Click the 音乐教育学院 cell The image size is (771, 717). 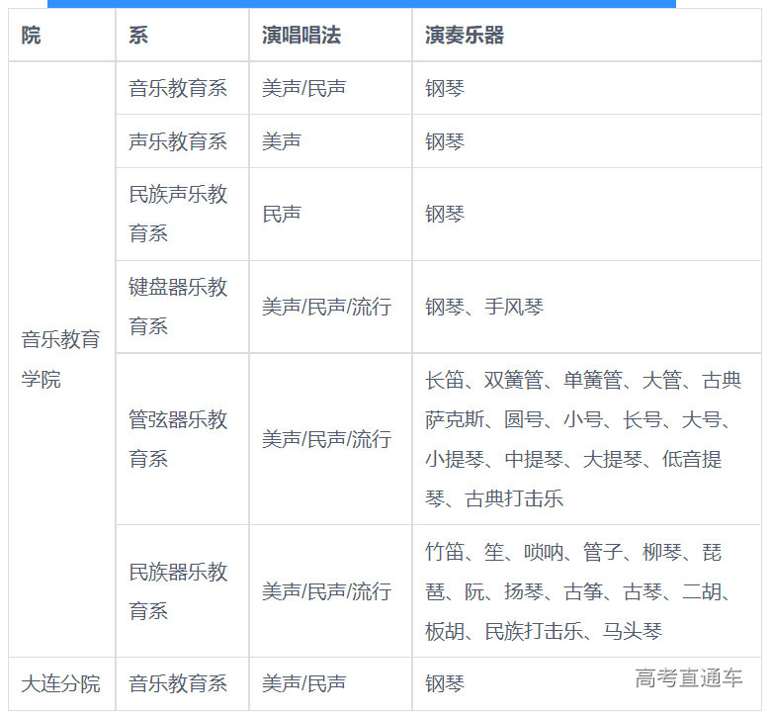(x=61, y=359)
